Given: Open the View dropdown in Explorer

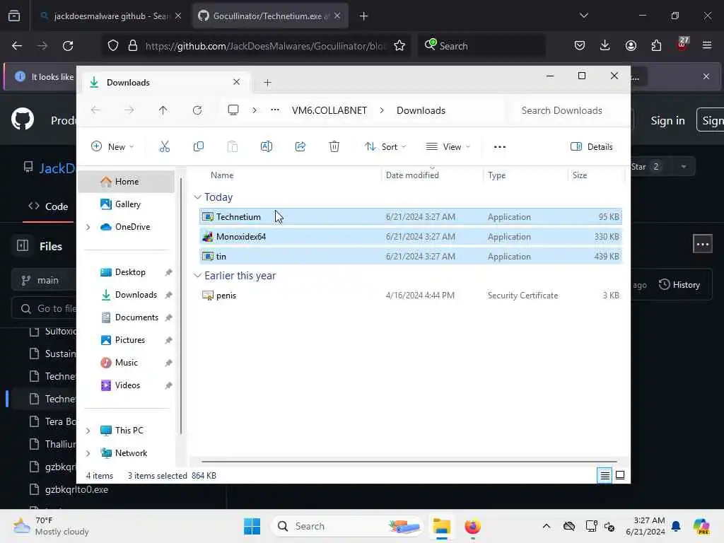Looking at the screenshot, I should click(x=448, y=147).
